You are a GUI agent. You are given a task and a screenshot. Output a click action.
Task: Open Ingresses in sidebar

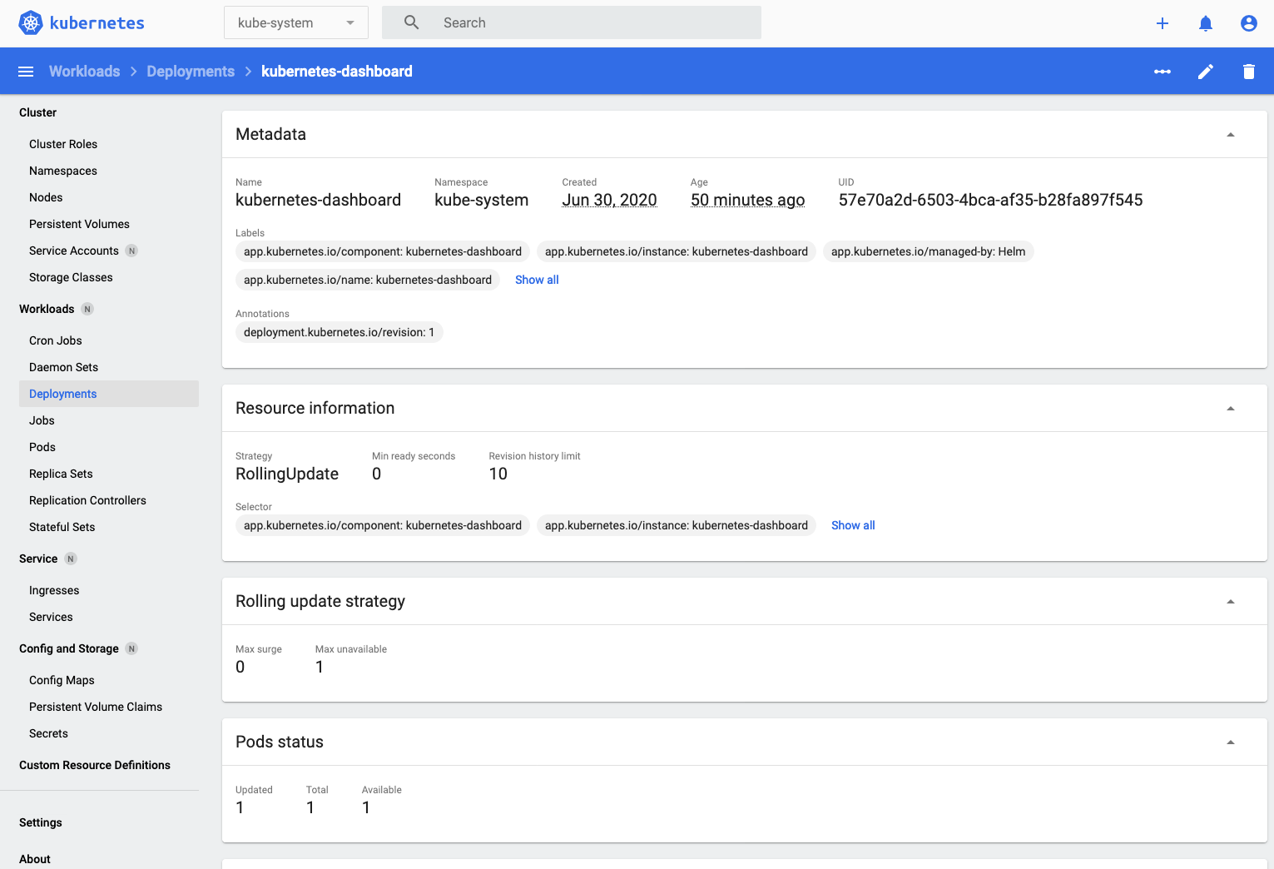coord(54,590)
